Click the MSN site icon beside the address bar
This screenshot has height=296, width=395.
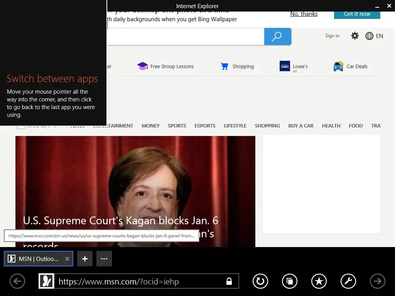[46, 281]
